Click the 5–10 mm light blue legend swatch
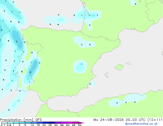163x126 pixels. point(28,123)
